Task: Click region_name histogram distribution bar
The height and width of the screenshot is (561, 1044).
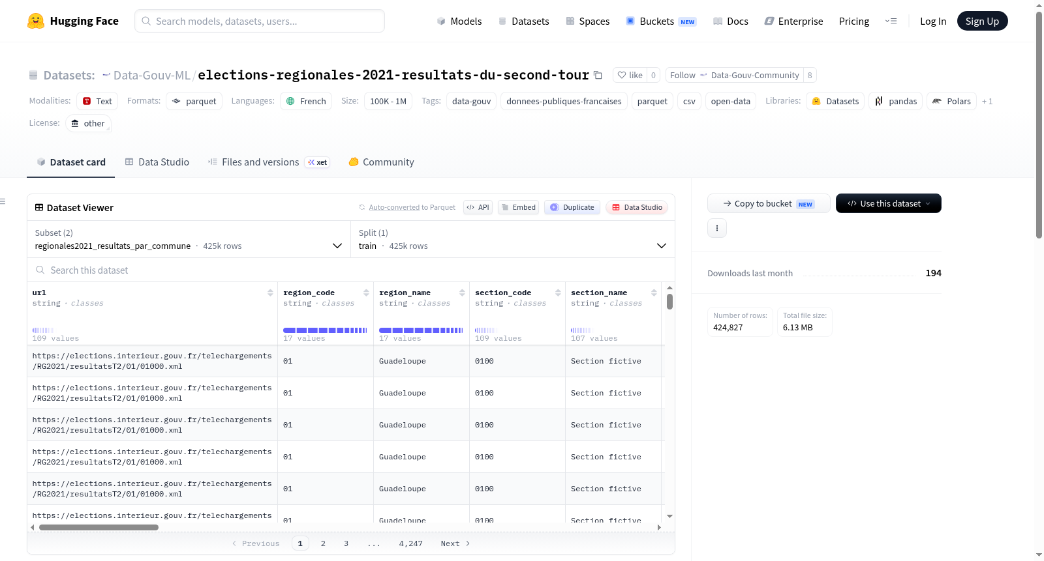Action: [x=421, y=330]
